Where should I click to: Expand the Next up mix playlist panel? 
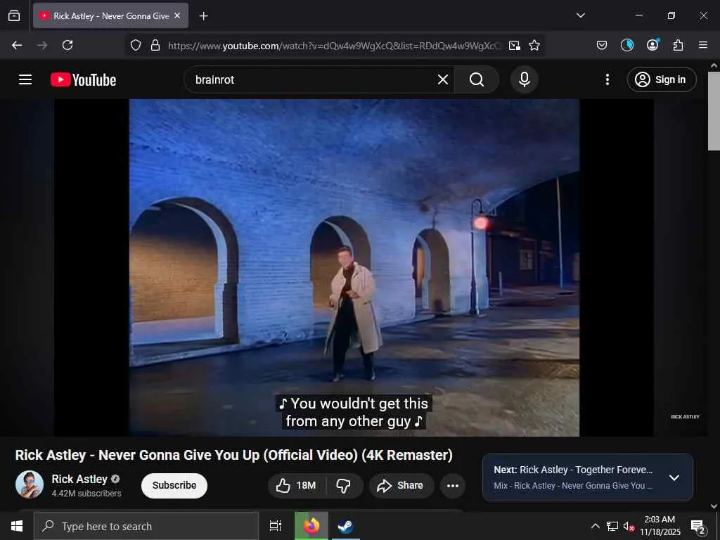[674, 477]
